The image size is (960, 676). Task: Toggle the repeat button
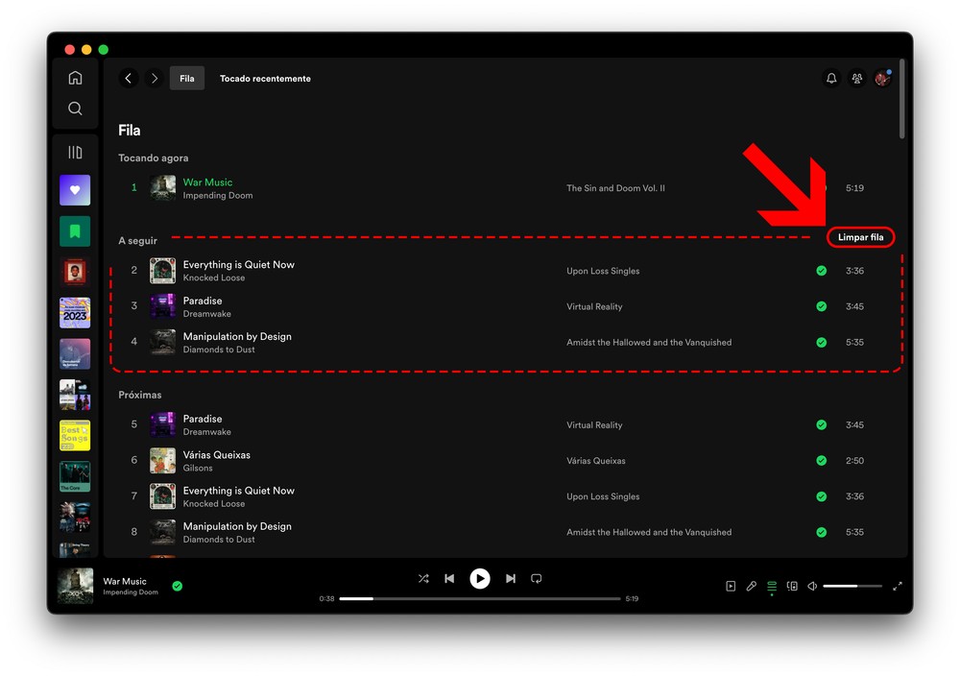point(537,578)
